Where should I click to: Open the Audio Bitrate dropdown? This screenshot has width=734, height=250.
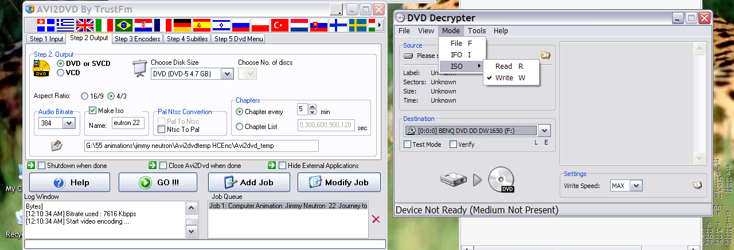(x=69, y=123)
